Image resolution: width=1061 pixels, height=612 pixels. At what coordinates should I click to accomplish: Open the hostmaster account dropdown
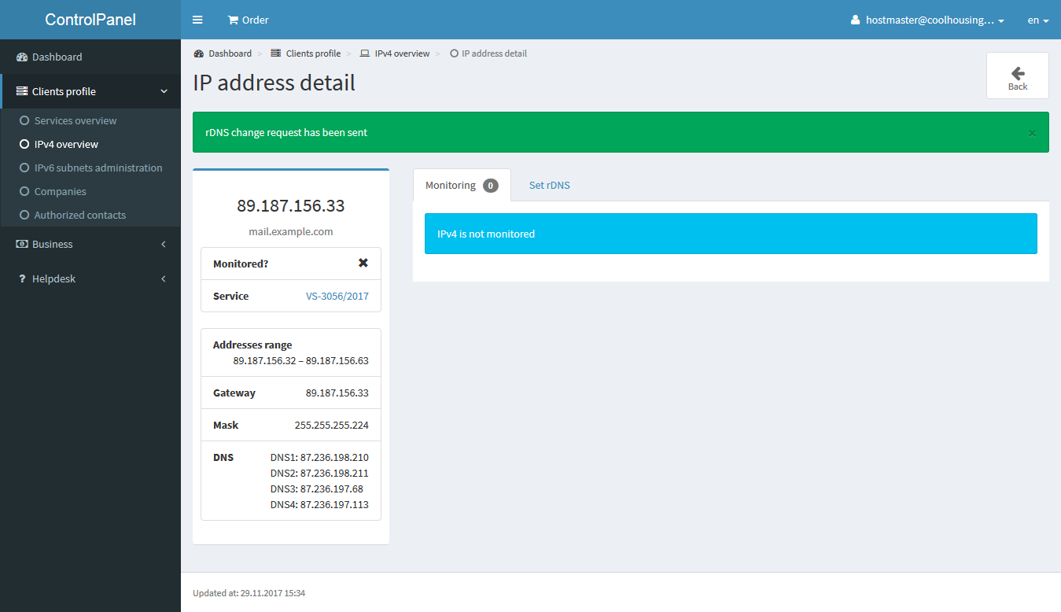click(928, 20)
